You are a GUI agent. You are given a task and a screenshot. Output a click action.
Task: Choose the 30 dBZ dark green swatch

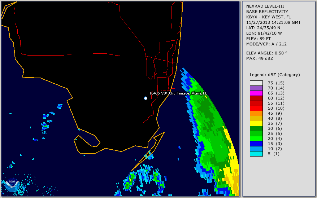point(256,128)
